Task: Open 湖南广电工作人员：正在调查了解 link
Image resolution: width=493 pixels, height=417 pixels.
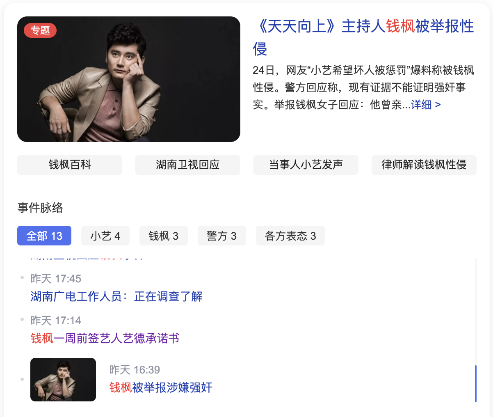Action: pos(116,296)
